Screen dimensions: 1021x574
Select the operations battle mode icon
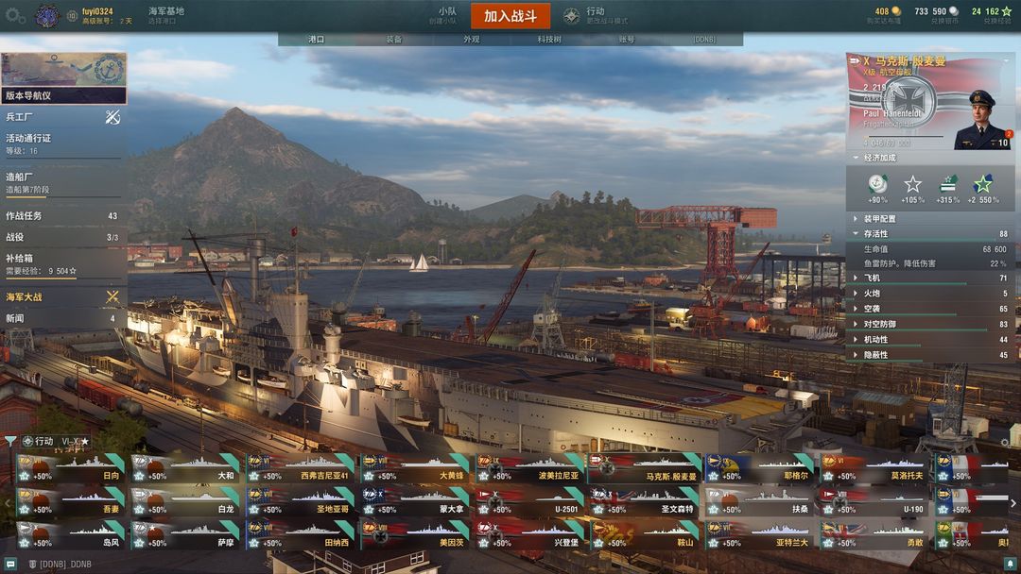pyautogui.click(x=571, y=16)
